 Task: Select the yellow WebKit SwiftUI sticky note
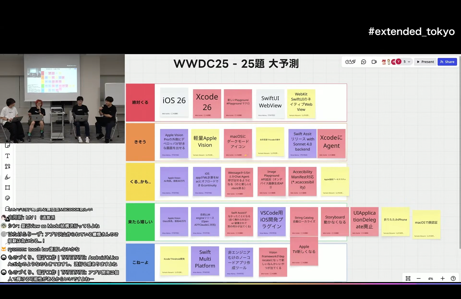tap(301, 103)
